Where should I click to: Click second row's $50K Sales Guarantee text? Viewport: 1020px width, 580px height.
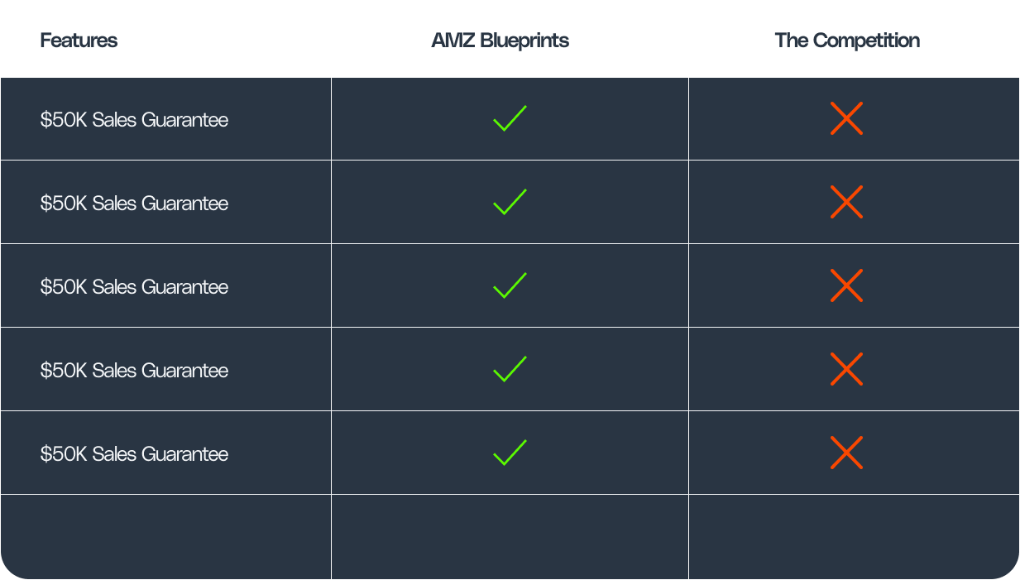[x=134, y=204]
